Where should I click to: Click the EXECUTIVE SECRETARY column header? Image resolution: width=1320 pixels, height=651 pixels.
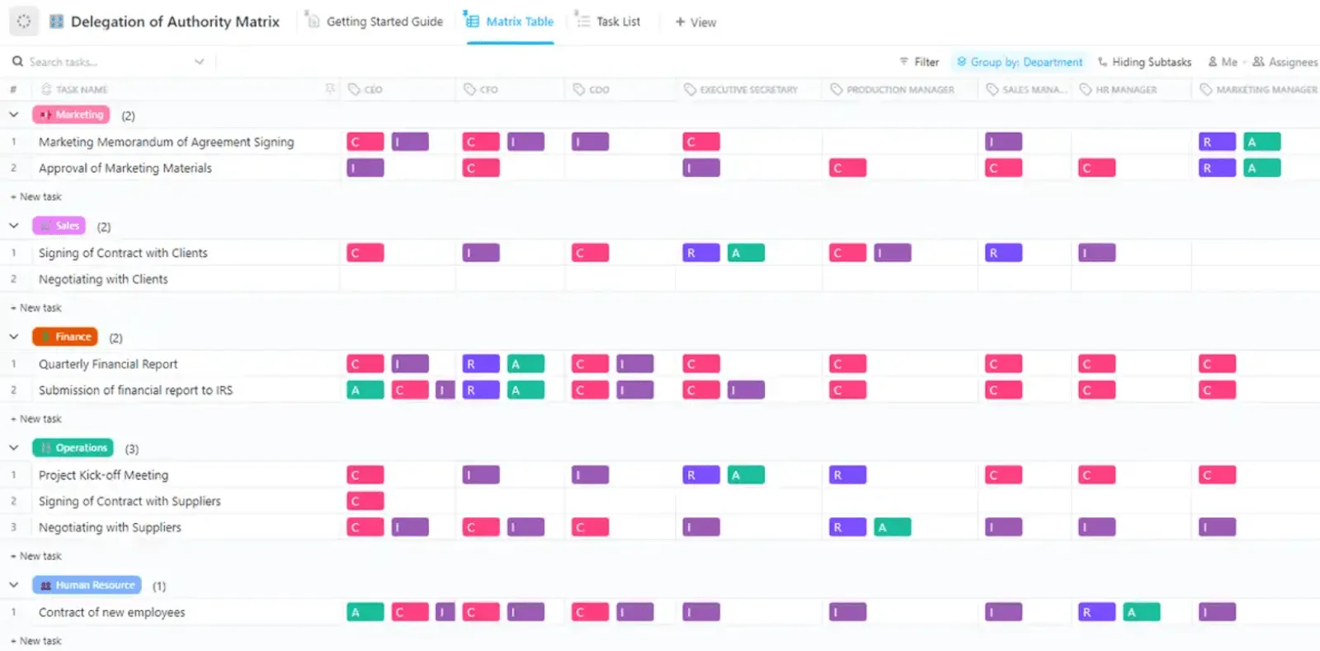tap(748, 89)
